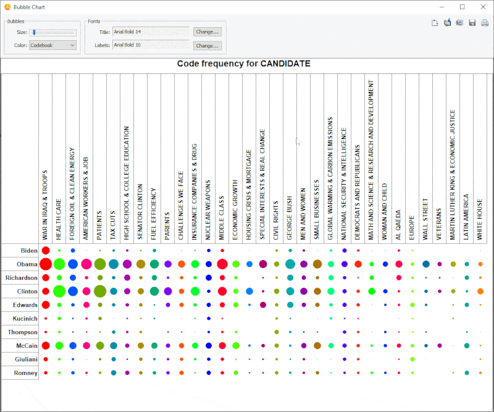Click the Labels font field showing Arial Bold 10

151,45
